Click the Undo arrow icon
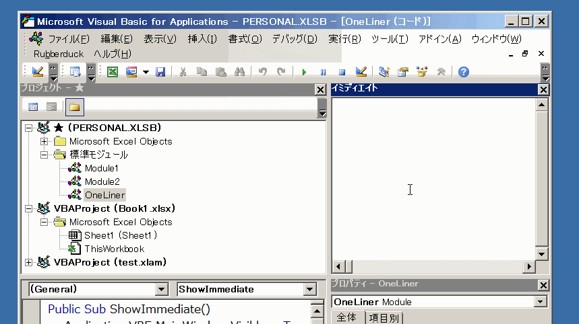Screen dimensions: 579x324 (263, 71)
